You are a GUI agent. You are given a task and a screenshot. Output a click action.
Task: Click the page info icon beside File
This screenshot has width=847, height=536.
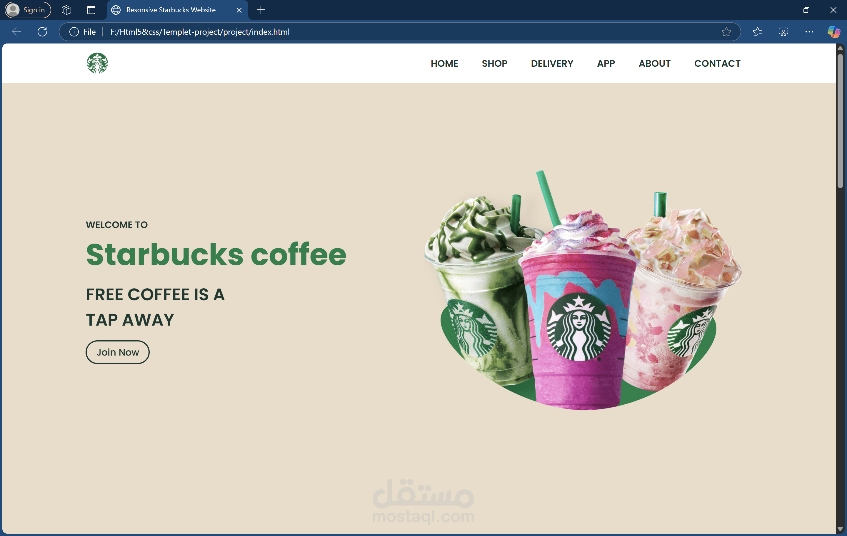pyautogui.click(x=74, y=32)
